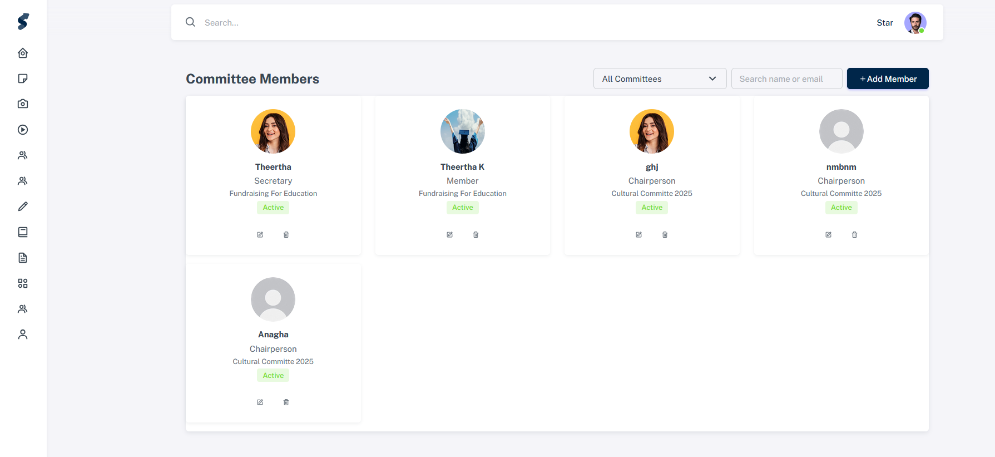
Task: Open the book icon below the pencil
Action: coord(23,232)
